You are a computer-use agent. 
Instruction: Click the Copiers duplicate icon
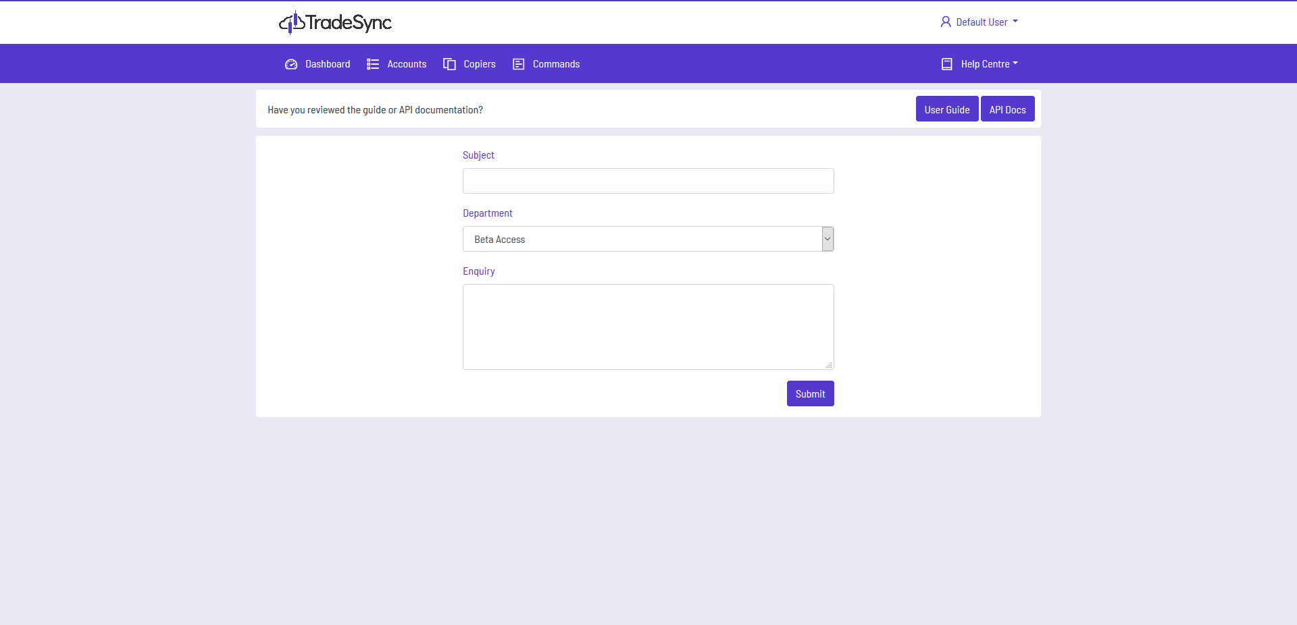coord(449,64)
